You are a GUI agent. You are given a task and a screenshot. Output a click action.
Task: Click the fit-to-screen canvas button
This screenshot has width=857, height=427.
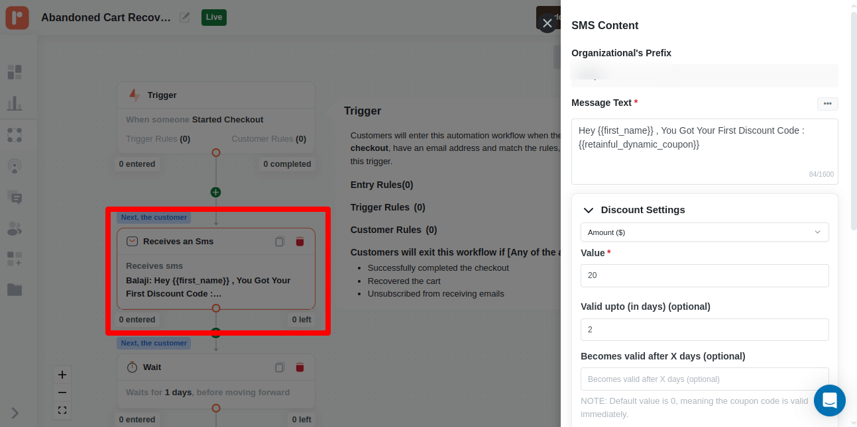pyautogui.click(x=62, y=410)
